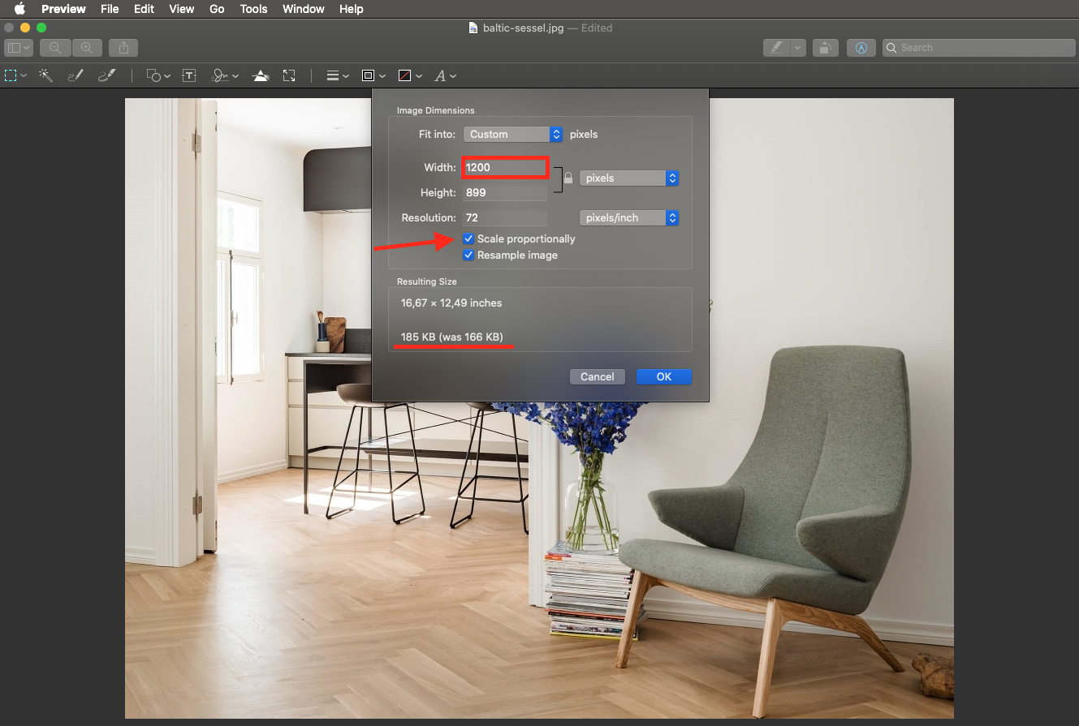This screenshot has height=726, width=1079.
Task: Select the Sketch pen tool
Action: pyautogui.click(x=76, y=75)
